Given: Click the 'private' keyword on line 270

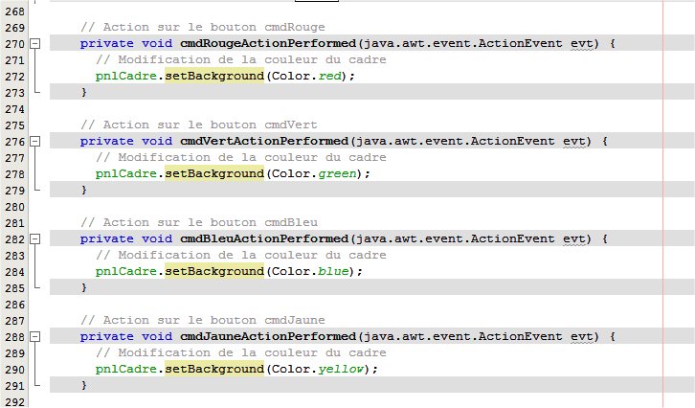Looking at the screenshot, I should (x=107, y=44).
